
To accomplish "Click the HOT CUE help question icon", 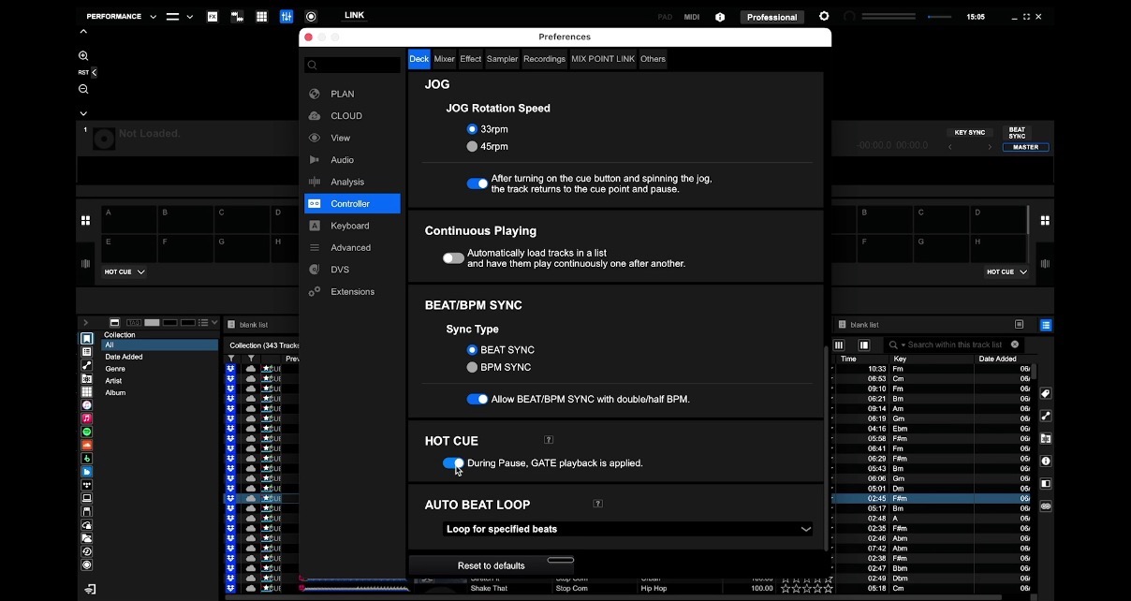I will click(549, 440).
